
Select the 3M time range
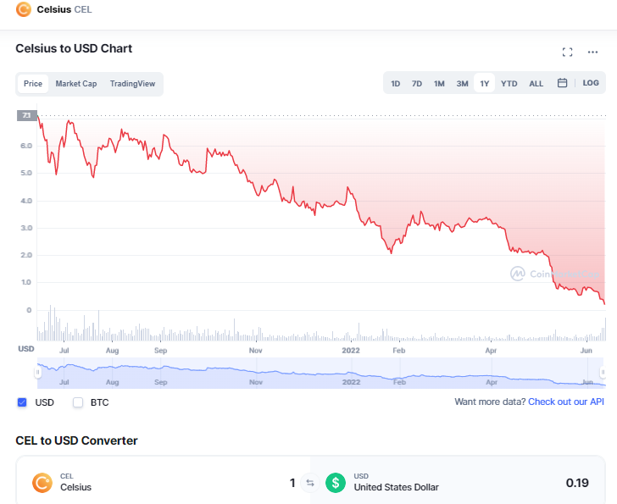462,84
